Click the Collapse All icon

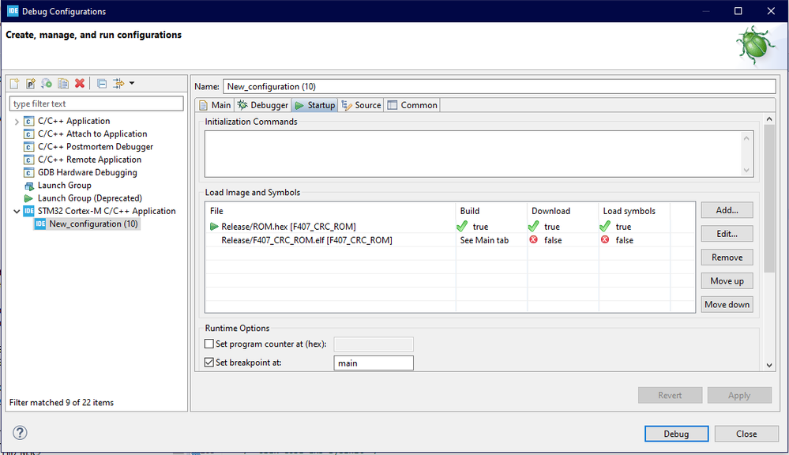(102, 84)
